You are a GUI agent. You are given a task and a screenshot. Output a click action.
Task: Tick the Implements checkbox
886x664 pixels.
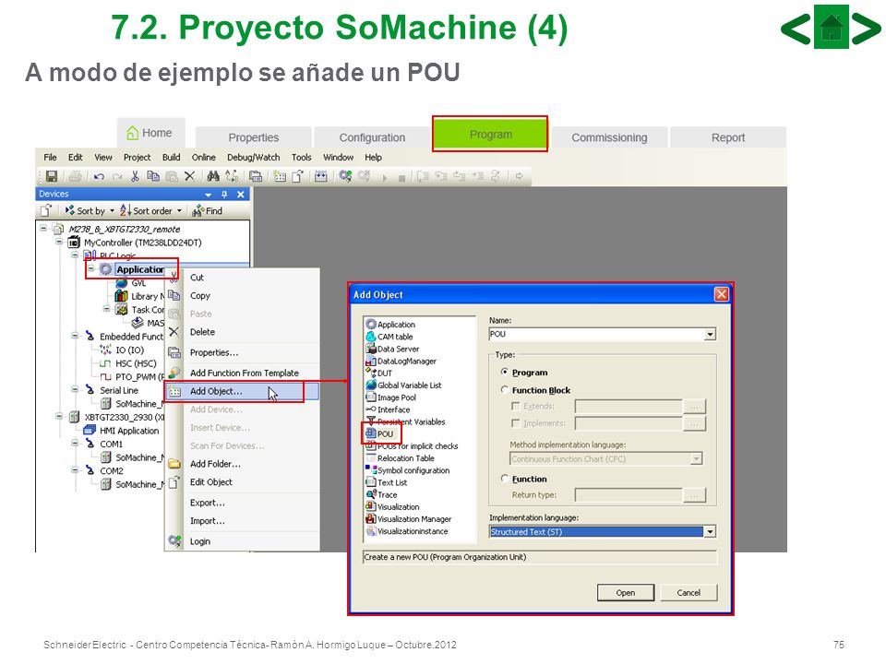(x=515, y=423)
